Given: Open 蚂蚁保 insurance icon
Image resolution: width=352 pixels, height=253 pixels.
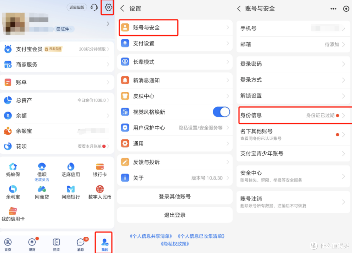Looking at the screenshot, I should coord(13,166).
